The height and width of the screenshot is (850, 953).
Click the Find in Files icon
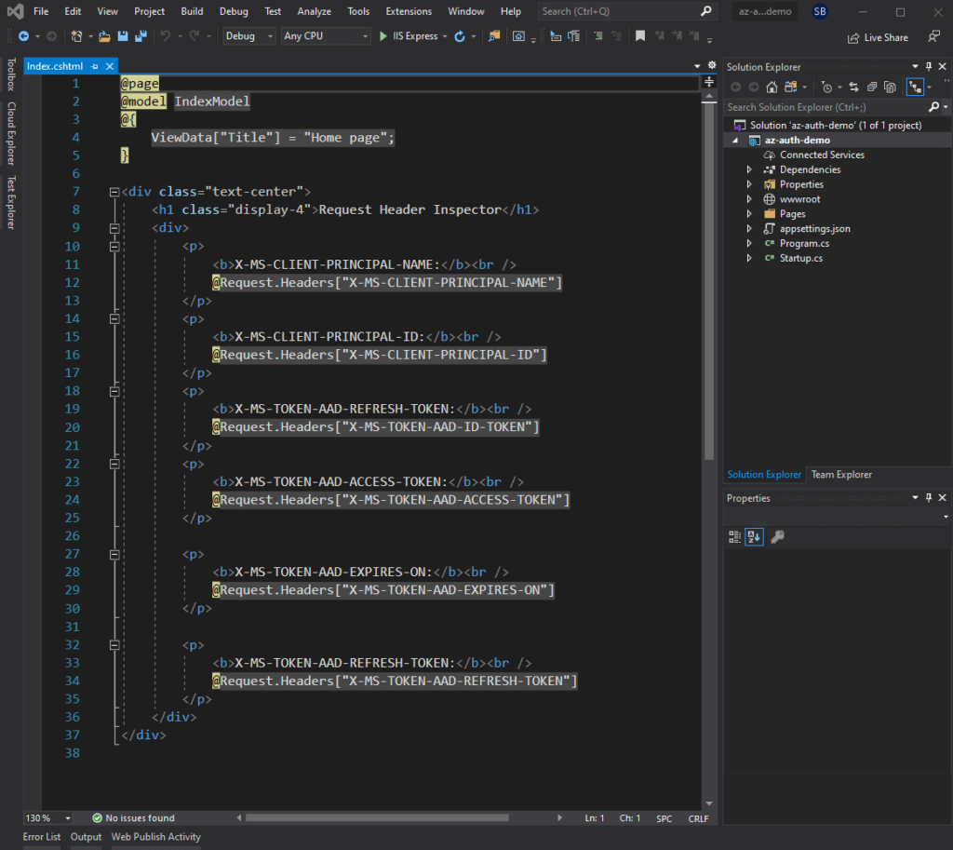coord(494,36)
